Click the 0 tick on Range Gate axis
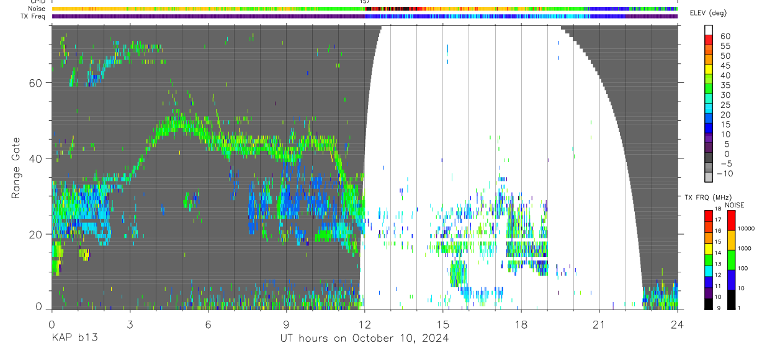Viewport: 762px width, 351px height. pyautogui.click(x=39, y=306)
